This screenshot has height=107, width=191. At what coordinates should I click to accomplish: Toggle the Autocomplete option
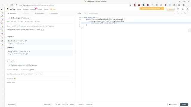pos(93,13)
